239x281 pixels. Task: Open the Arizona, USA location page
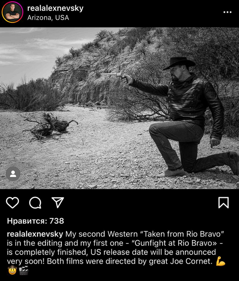(48, 18)
